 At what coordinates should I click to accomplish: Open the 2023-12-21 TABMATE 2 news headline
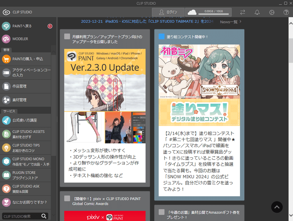(x=147, y=22)
